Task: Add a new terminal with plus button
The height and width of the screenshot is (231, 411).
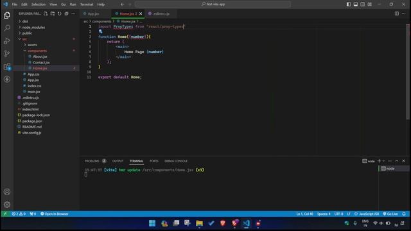Action: 379,161
